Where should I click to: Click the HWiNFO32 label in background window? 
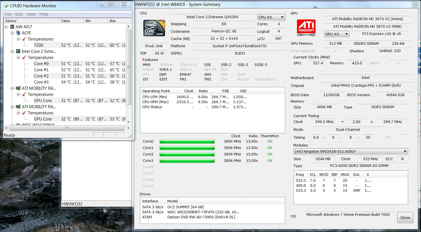coord(72,204)
